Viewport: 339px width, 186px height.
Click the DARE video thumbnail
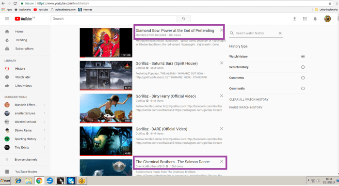click(106, 141)
